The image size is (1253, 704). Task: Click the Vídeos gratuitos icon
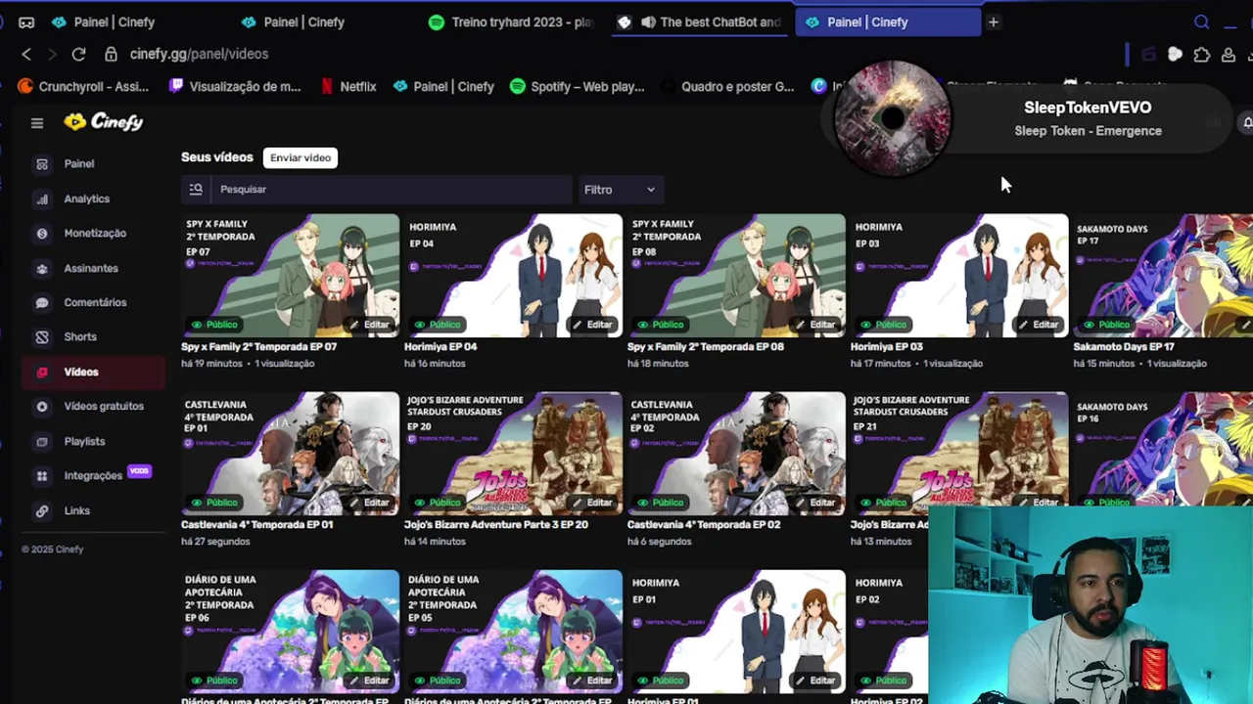click(x=42, y=407)
